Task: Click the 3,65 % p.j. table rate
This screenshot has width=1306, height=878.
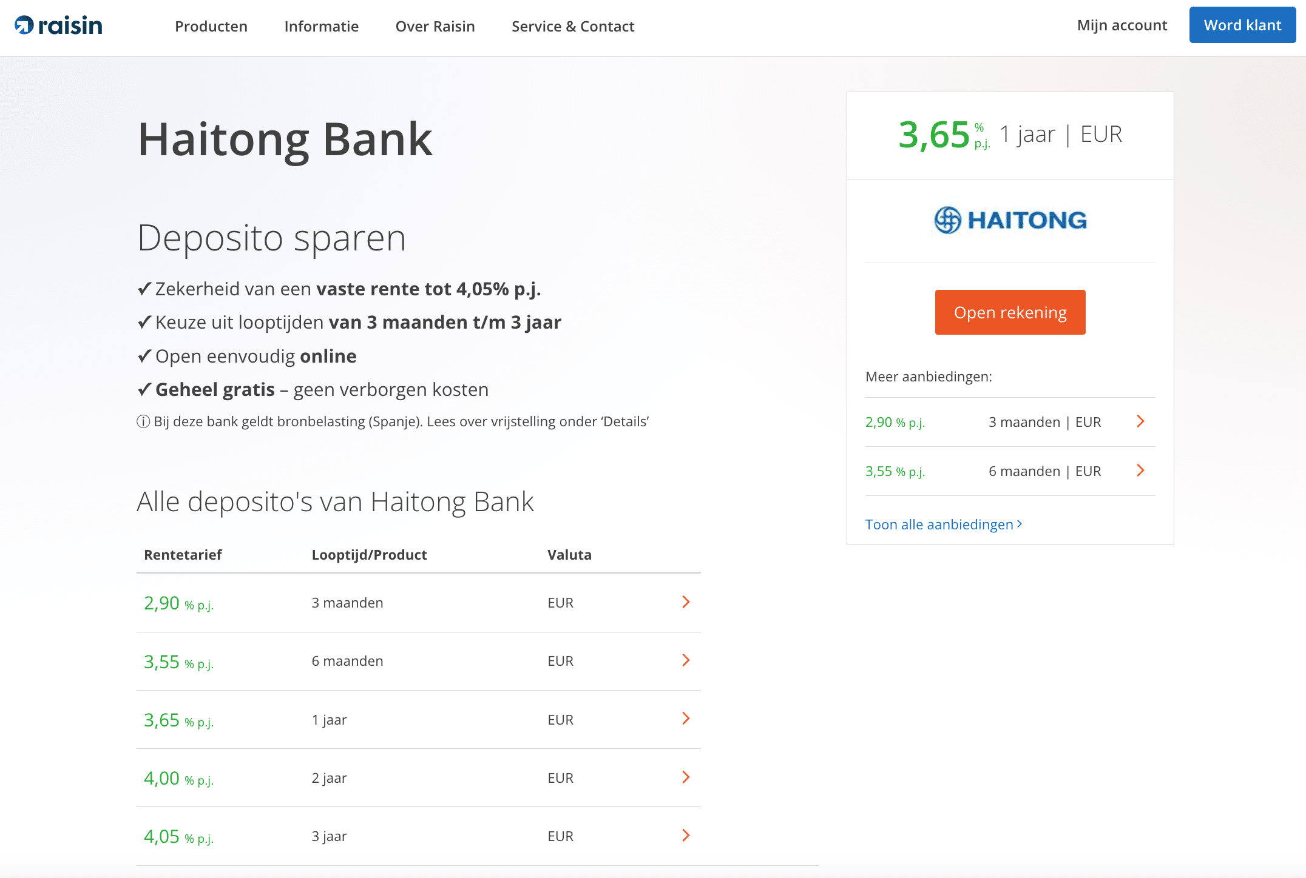Action: [178, 720]
